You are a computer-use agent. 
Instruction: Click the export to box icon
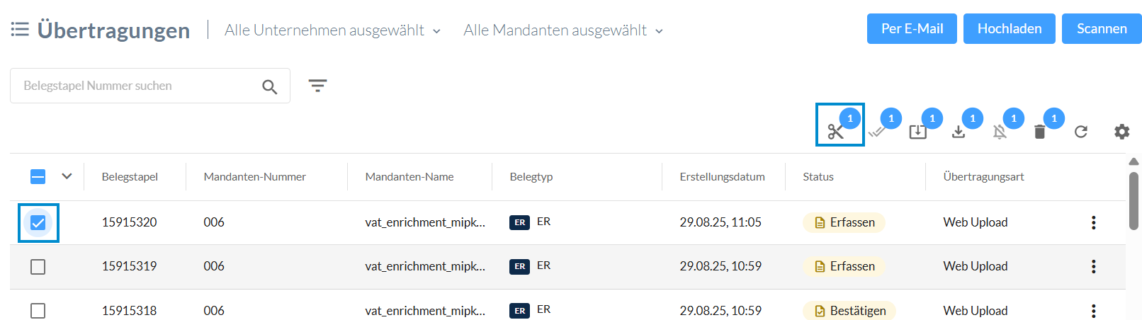click(x=917, y=132)
